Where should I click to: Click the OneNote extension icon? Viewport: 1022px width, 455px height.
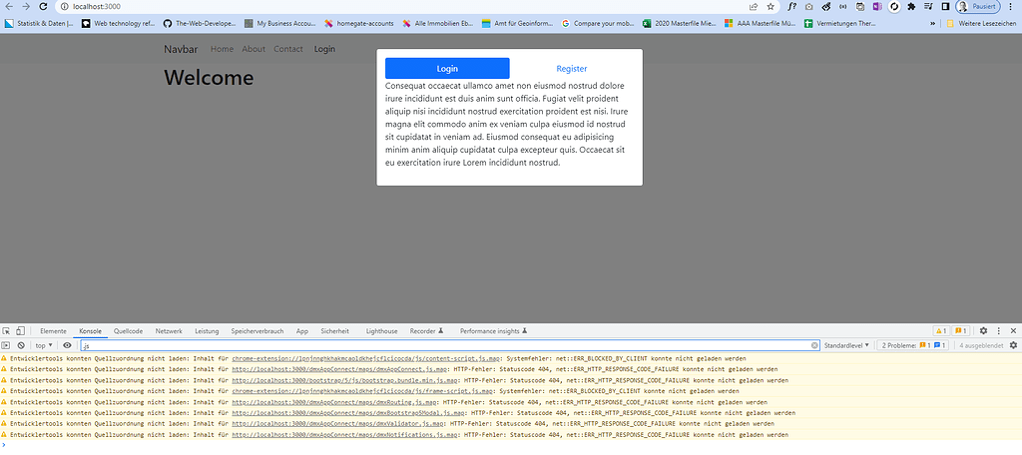tap(875, 6)
